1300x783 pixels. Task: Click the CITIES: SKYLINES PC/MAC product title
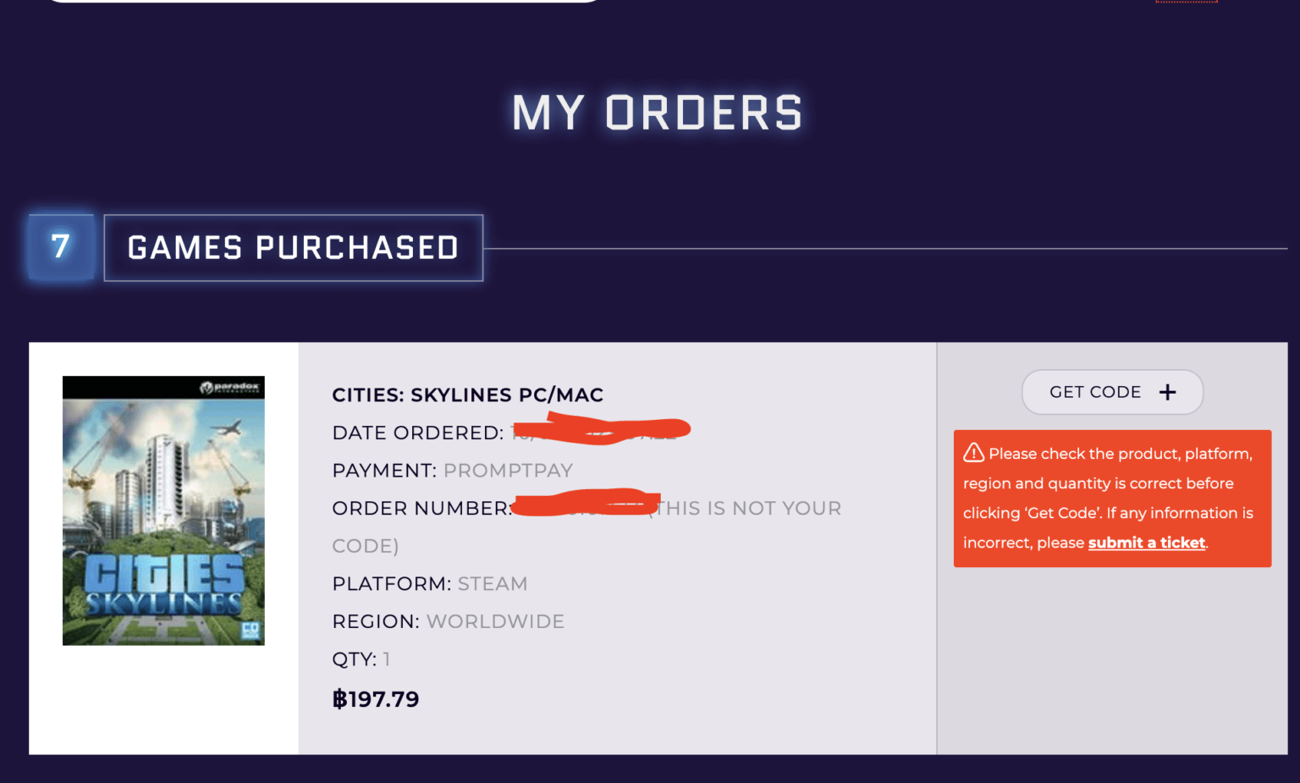point(467,394)
